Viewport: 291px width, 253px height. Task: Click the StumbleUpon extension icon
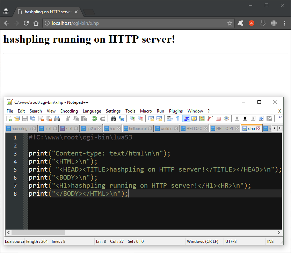point(252,23)
